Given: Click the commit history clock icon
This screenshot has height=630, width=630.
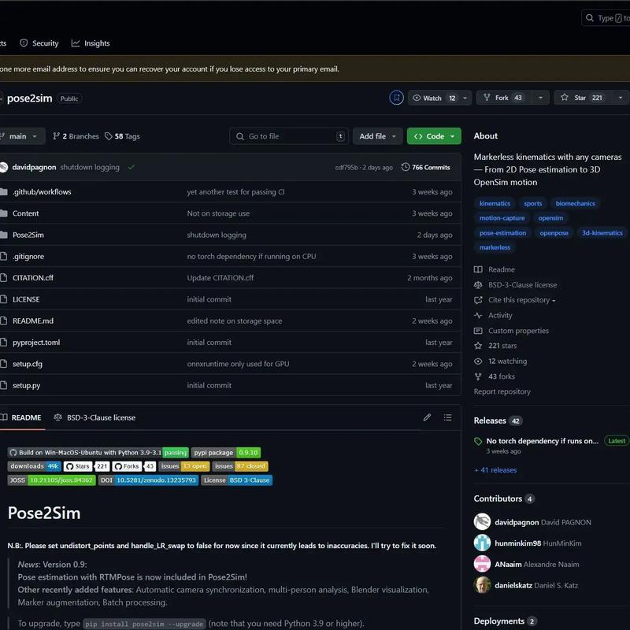Looking at the screenshot, I should point(406,167).
